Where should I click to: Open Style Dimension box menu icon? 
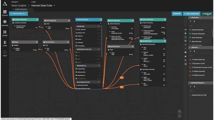point(132,47)
